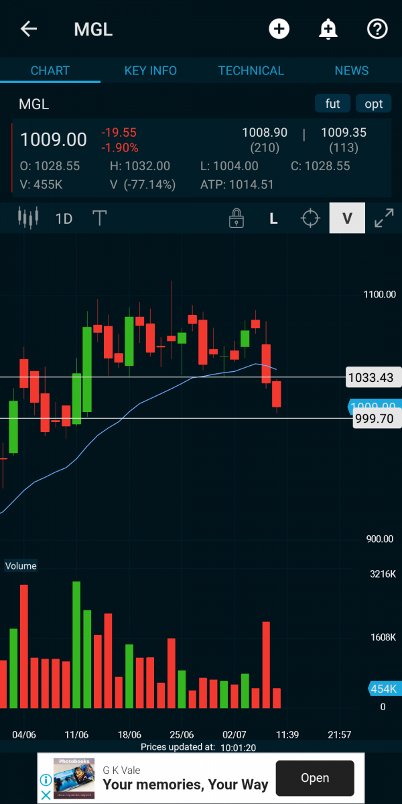Open the NEWS tab

(x=352, y=70)
